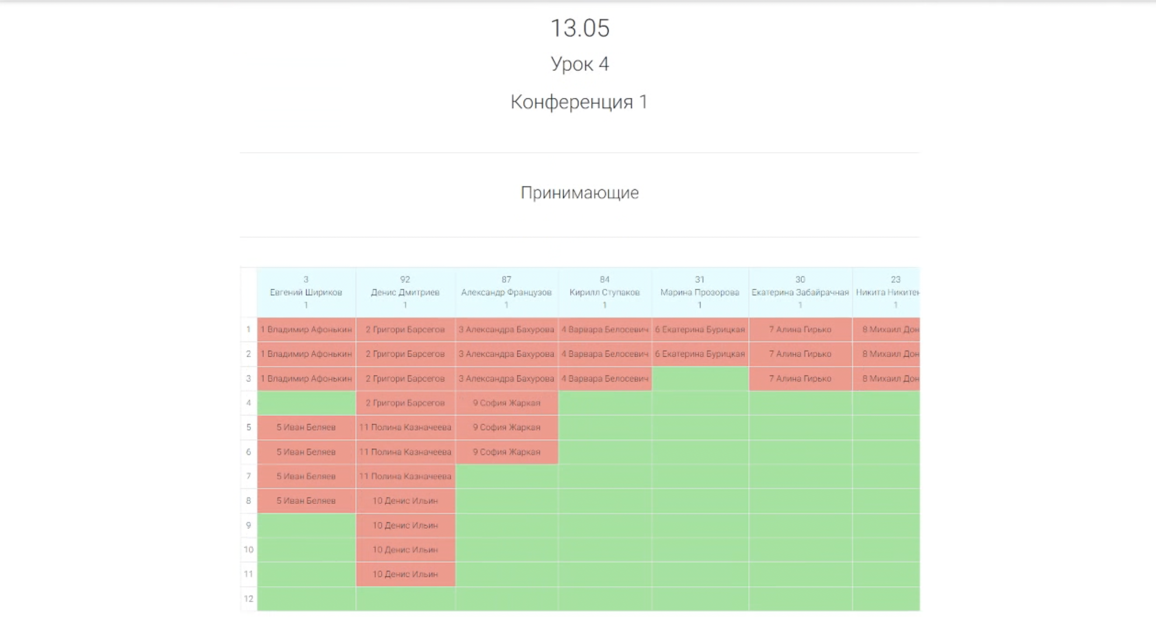Screen dimensions: 1156x617
Task: Select Варвара Белосевич cell in row 3
Action: point(605,378)
